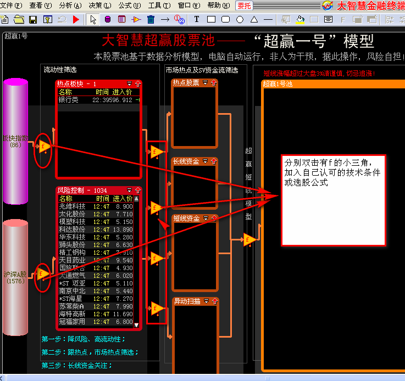Expand dropdown on 热点股票 panel header
Image resolution: width=405 pixels, height=381 pixels.
pos(206,82)
